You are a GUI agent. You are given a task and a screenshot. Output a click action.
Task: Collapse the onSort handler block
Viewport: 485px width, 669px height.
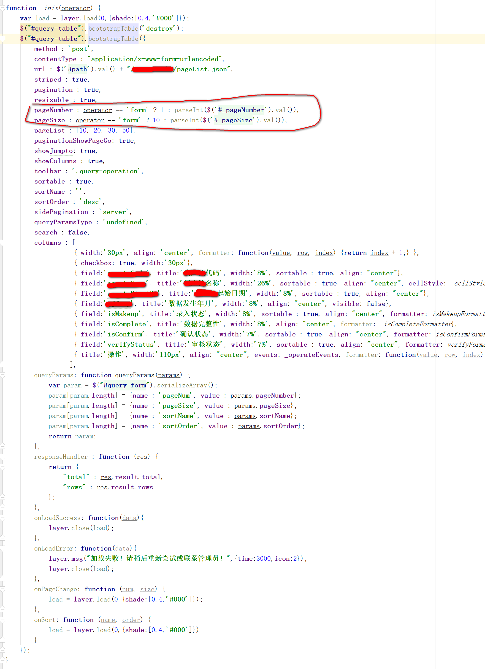2,619
